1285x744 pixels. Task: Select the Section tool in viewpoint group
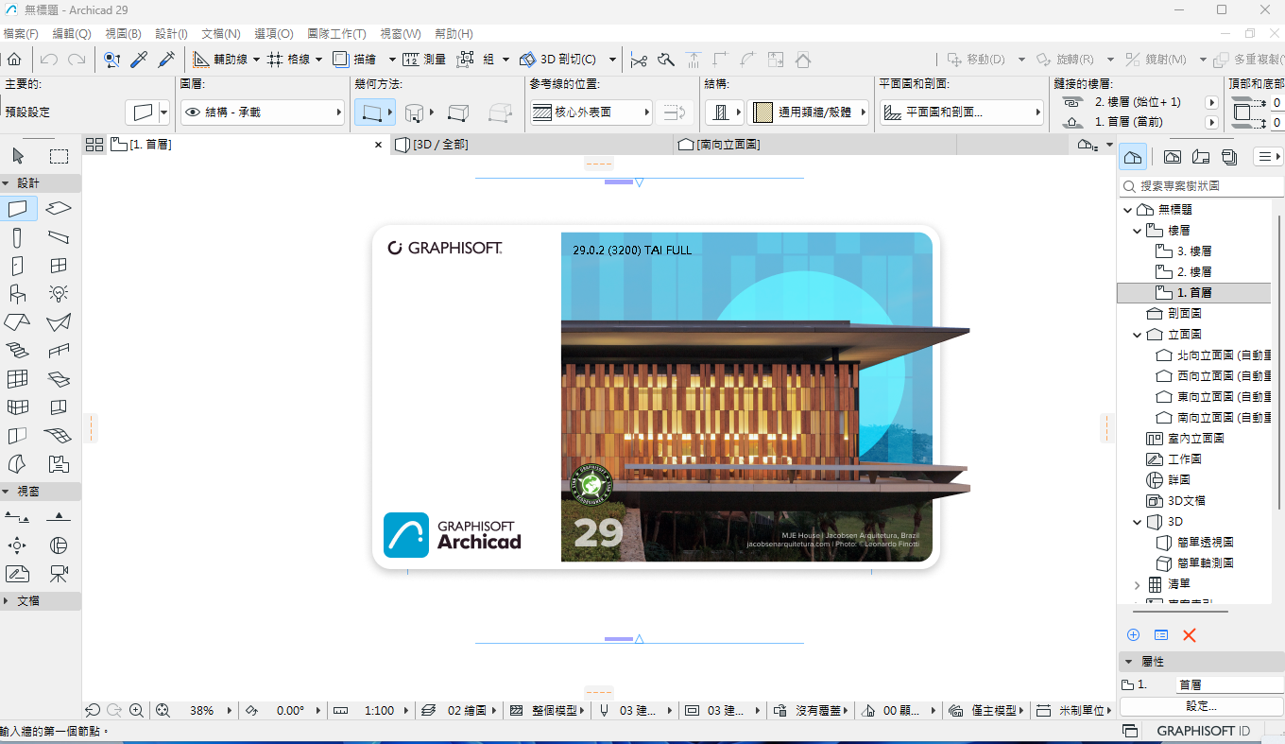click(x=18, y=517)
